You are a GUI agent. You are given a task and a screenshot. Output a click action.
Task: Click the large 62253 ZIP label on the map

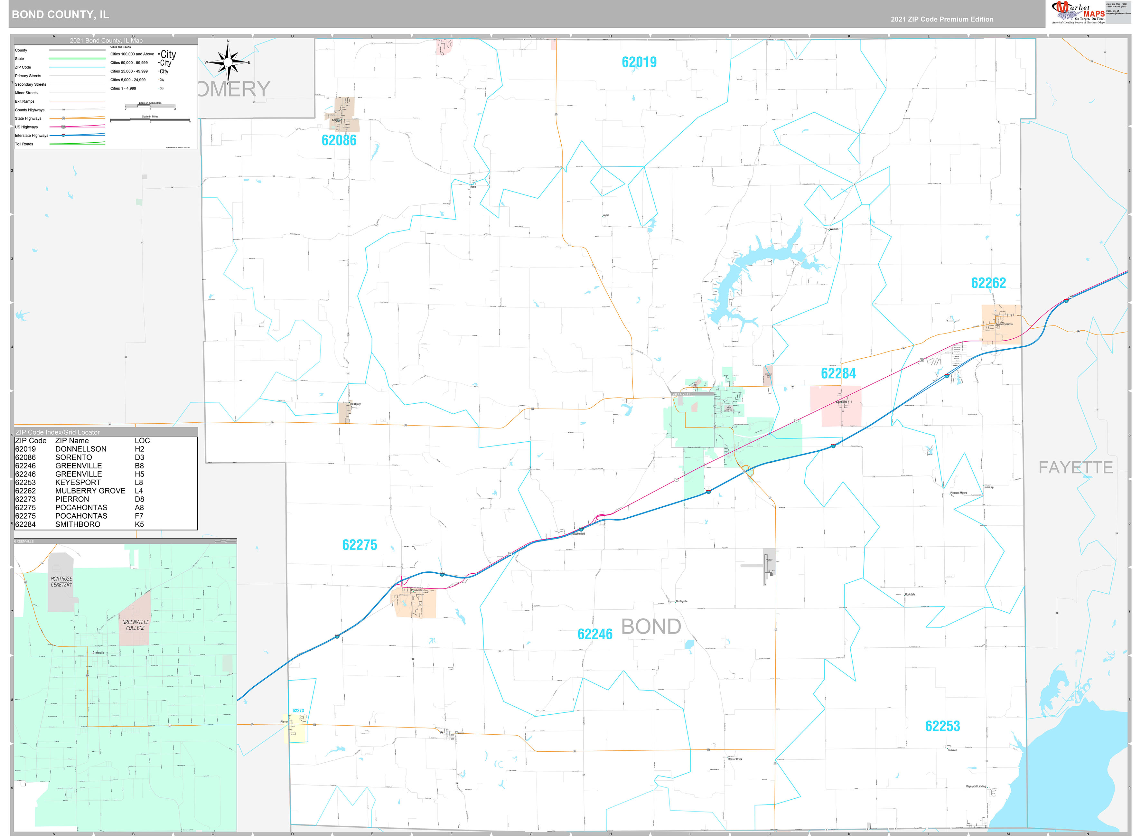(942, 726)
